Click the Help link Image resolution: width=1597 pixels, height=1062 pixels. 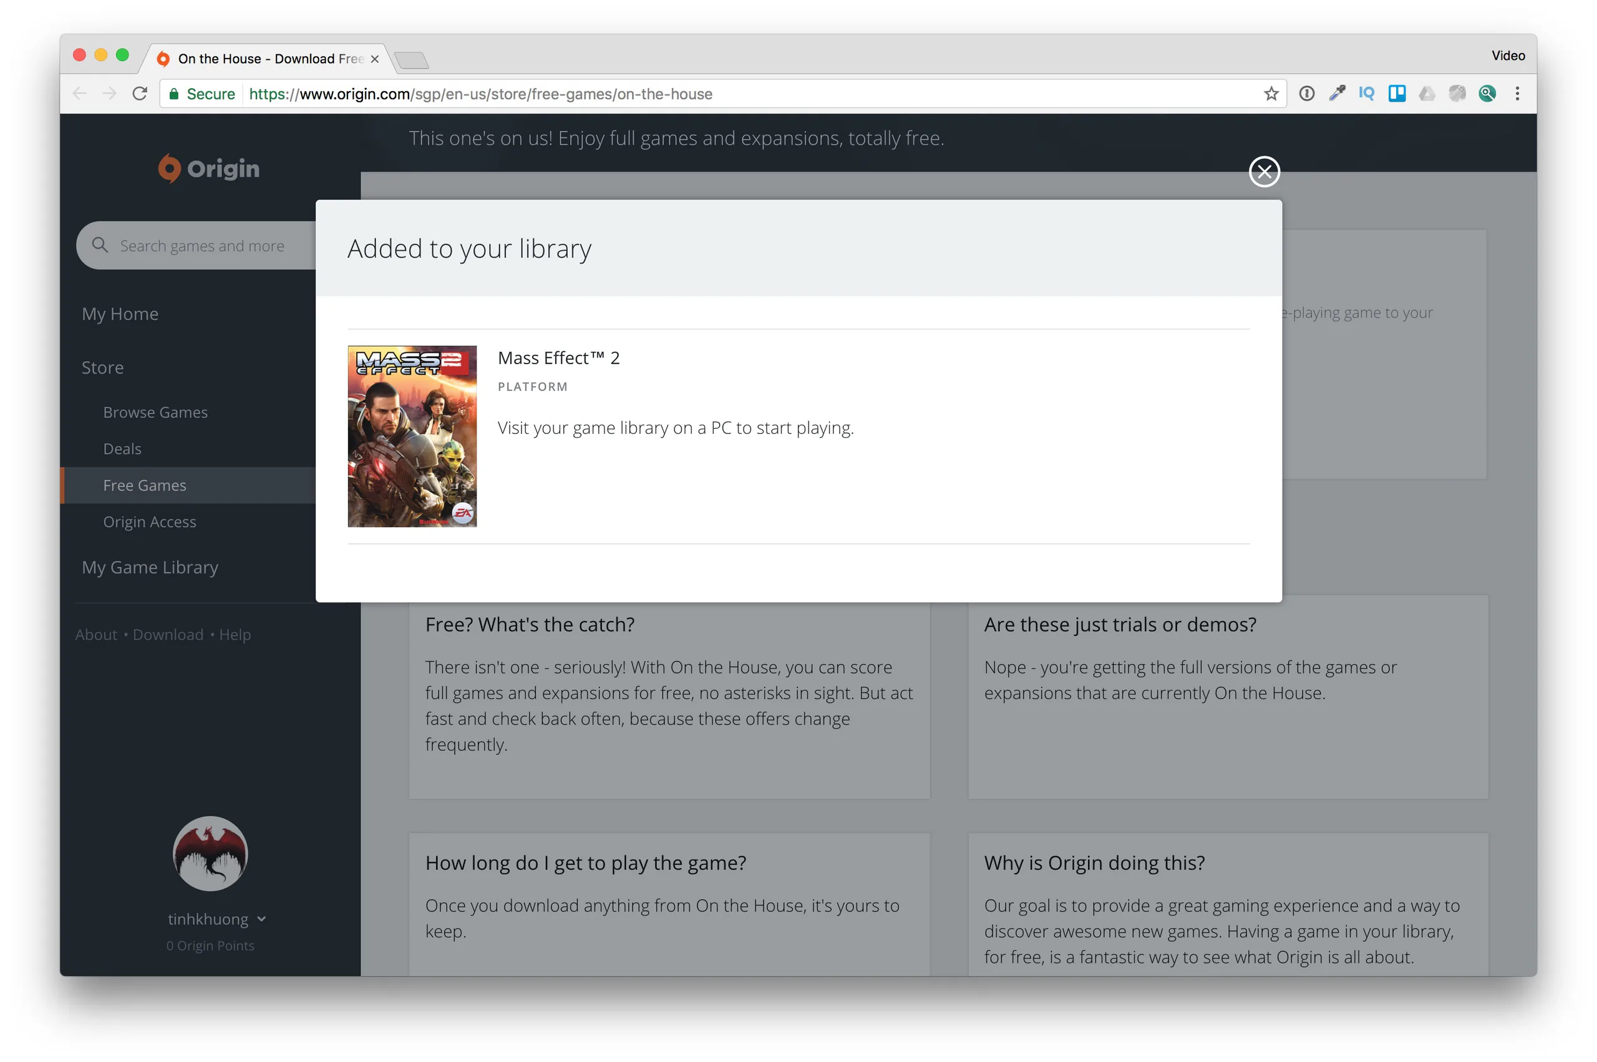[235, 635]
